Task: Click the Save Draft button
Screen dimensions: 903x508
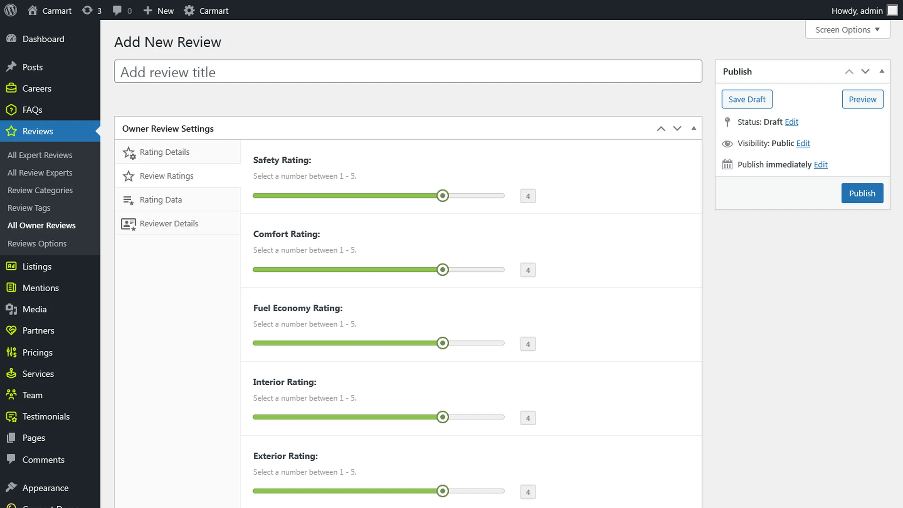Action: tap(747, 99)
